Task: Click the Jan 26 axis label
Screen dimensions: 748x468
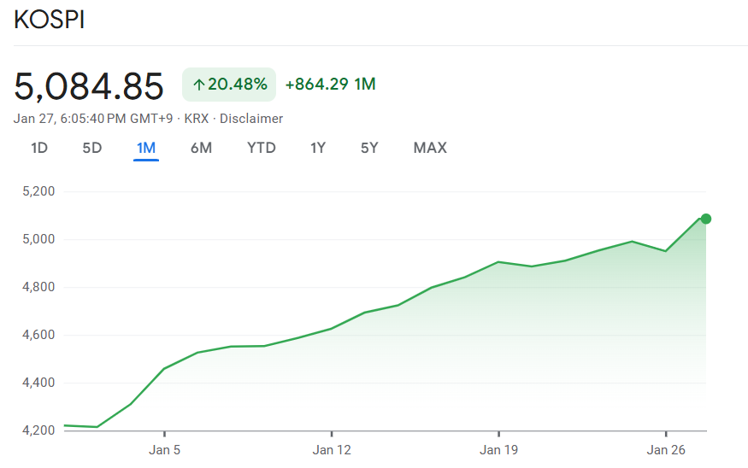Action: click(667, 449)
